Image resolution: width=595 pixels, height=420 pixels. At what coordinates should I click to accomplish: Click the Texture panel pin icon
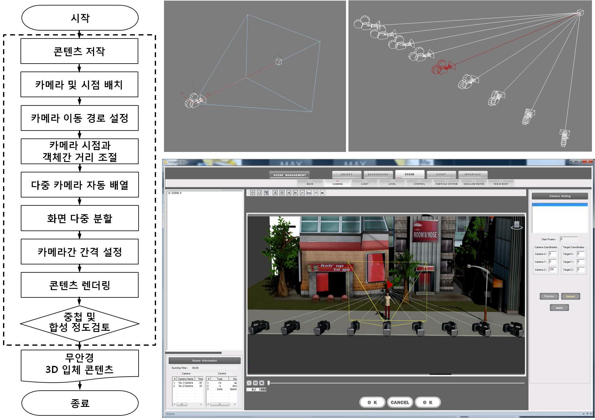tap(587, 414)
